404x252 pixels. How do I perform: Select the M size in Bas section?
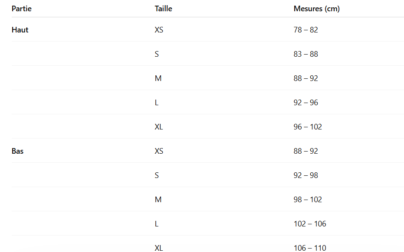tap(158, 200)
